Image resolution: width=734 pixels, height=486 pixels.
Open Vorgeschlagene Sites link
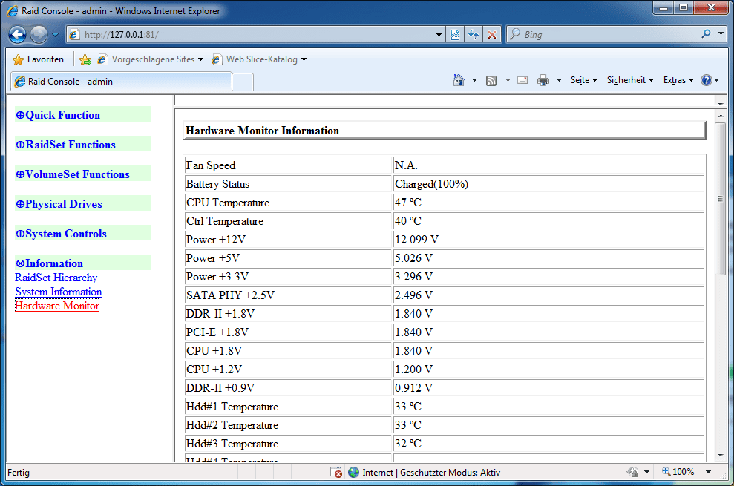150,59
